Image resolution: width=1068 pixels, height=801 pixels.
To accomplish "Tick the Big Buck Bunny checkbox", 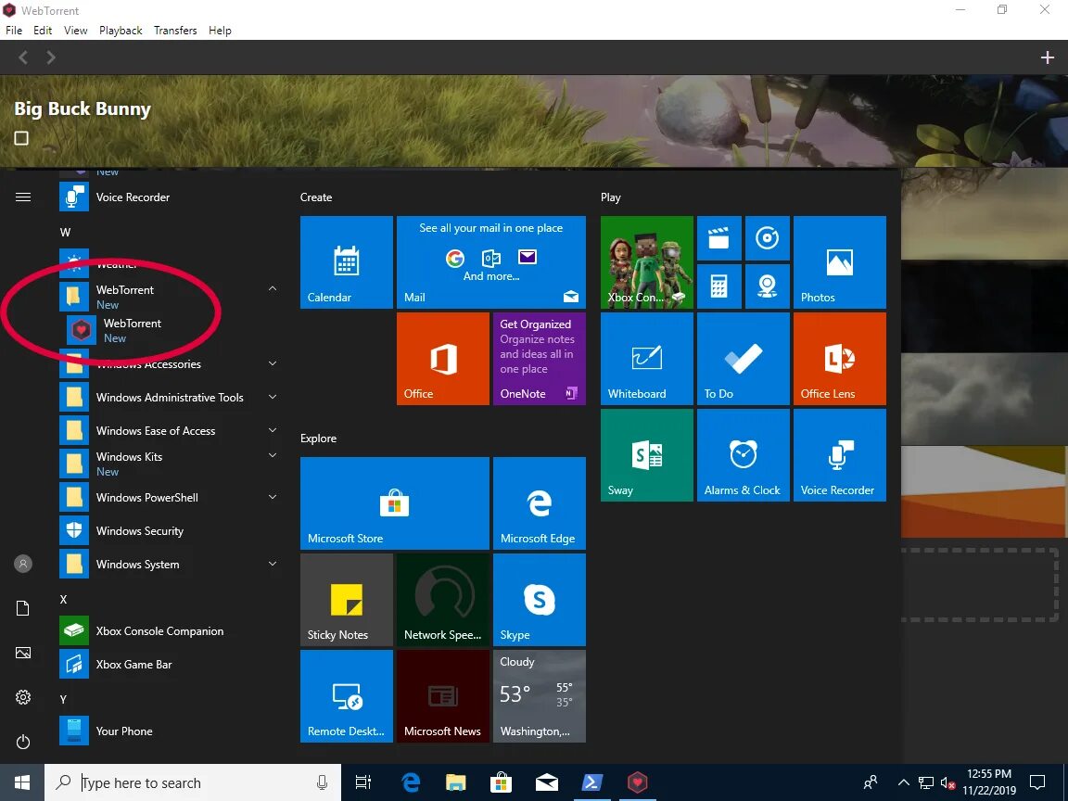I will pyautogui.click(x=22, y=138).
